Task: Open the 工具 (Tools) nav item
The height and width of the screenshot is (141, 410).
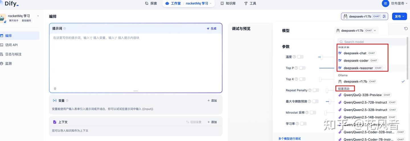Action: coord(250,3)
